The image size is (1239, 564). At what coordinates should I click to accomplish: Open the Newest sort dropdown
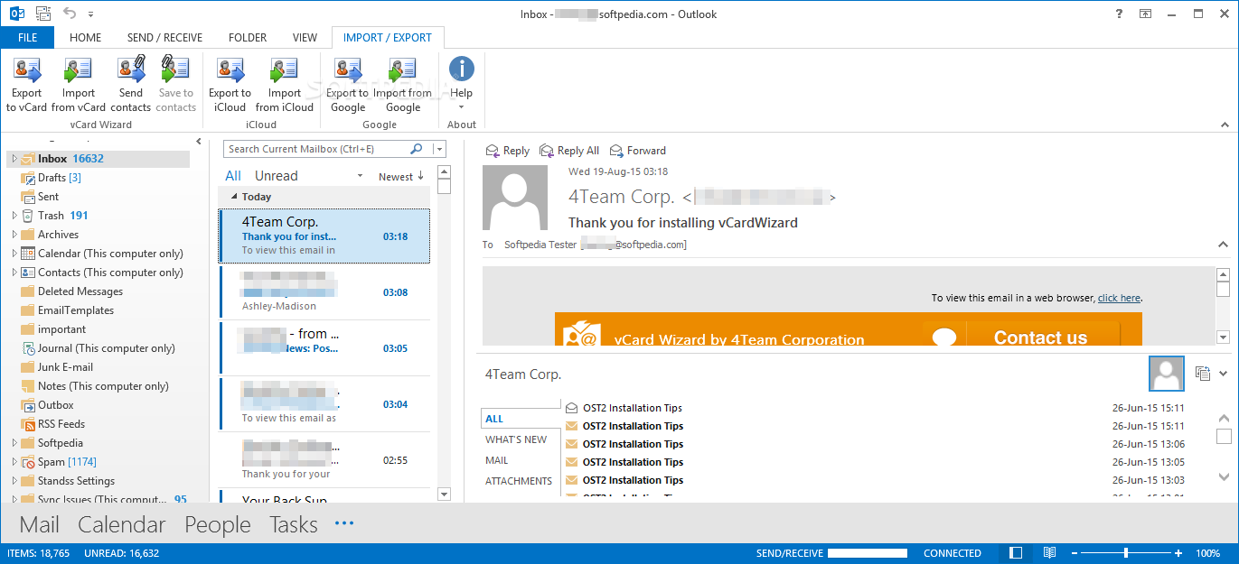click(401, 177)
